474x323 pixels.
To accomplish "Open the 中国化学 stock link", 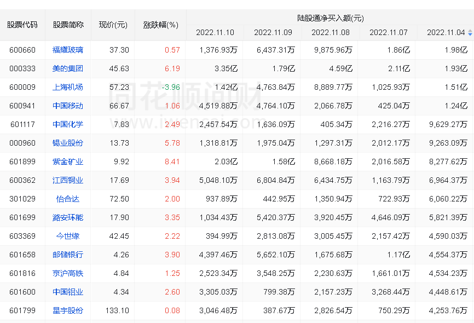I will click(68, 124).
